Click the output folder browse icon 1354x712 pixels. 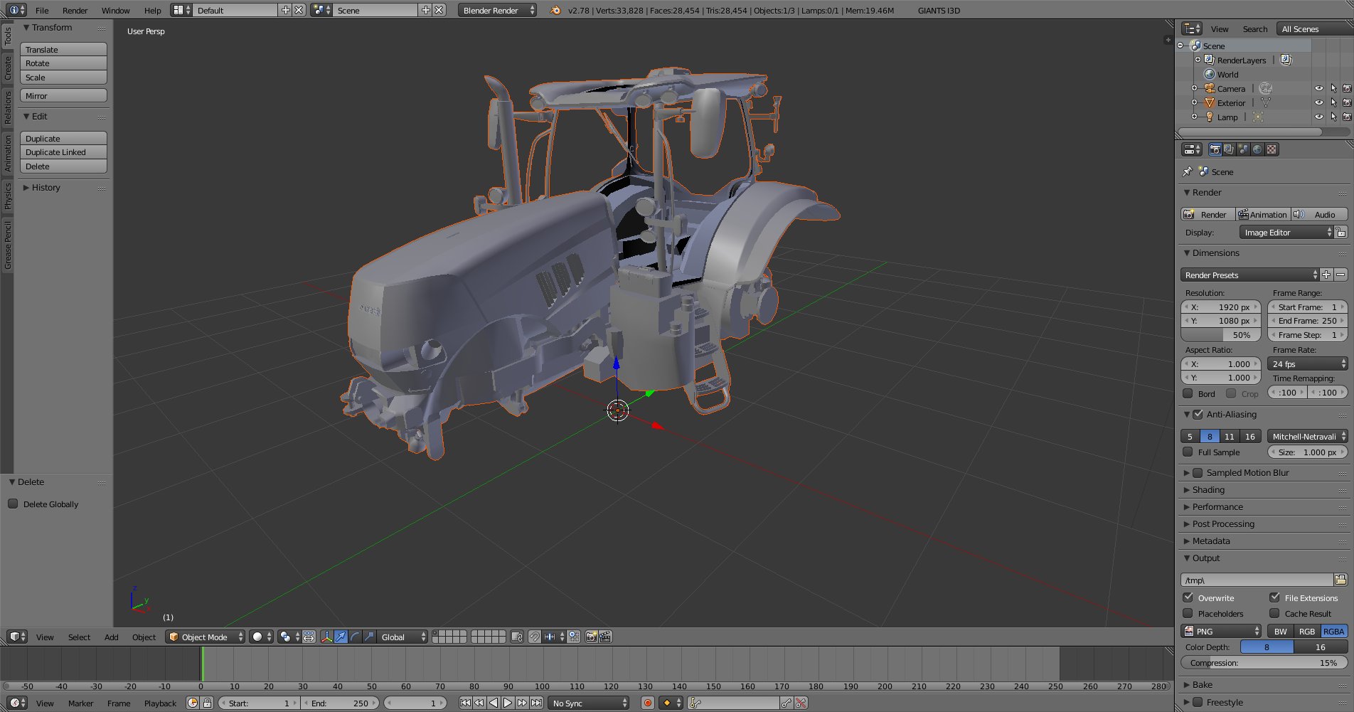[x=1340, y=580]
